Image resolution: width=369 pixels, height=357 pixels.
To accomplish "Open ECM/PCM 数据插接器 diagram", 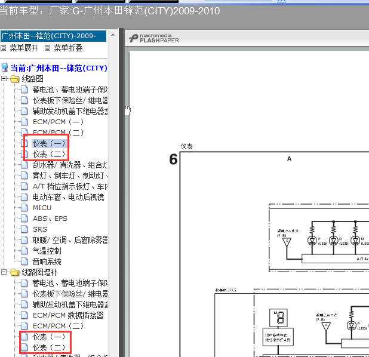I will point(68,315).
